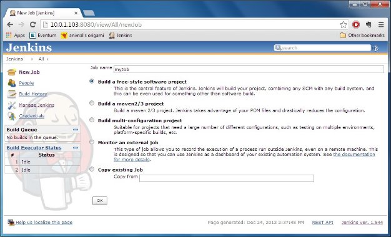Click the Credentials icon in sidebar

[12, 116]
